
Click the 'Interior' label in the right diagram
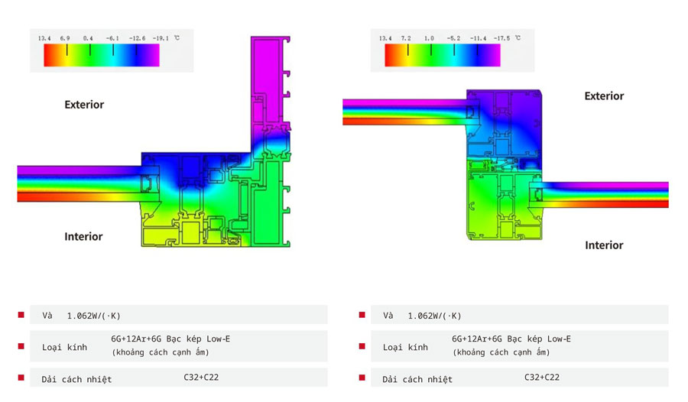pyautogui.click(x=604, y=245)
